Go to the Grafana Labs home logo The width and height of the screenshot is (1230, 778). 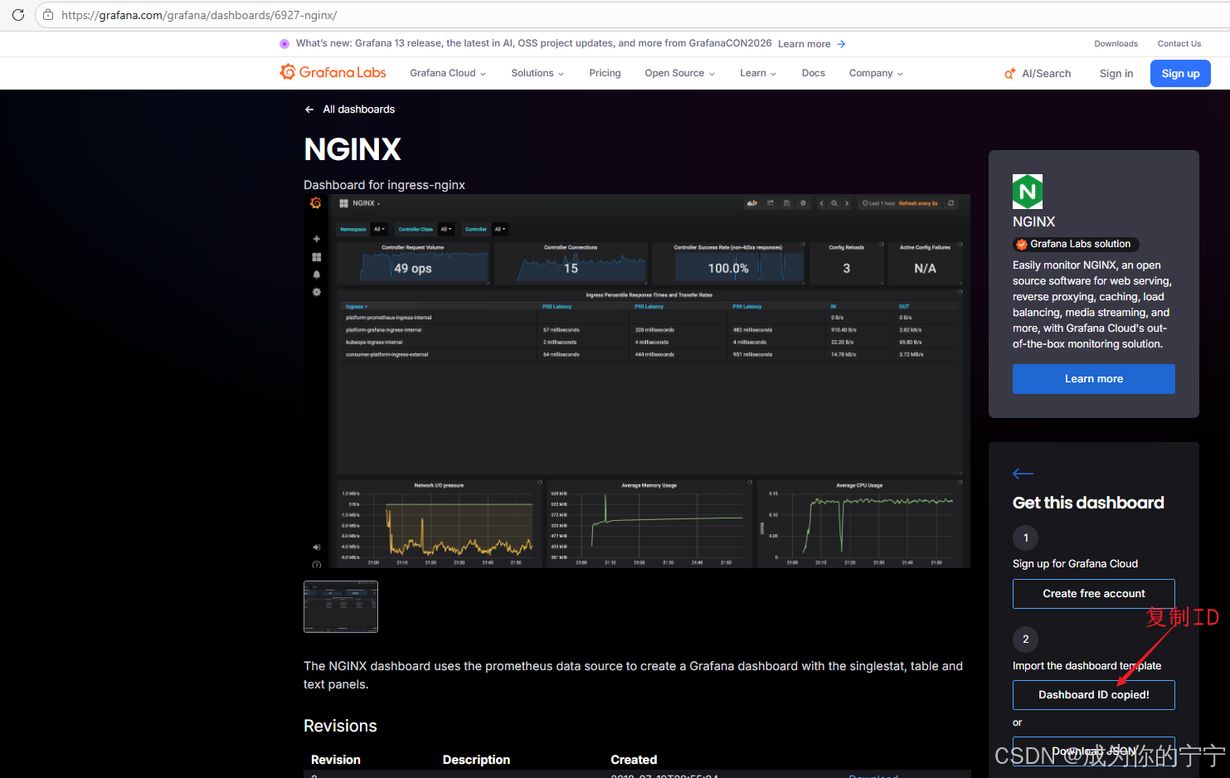pos(333,72)
